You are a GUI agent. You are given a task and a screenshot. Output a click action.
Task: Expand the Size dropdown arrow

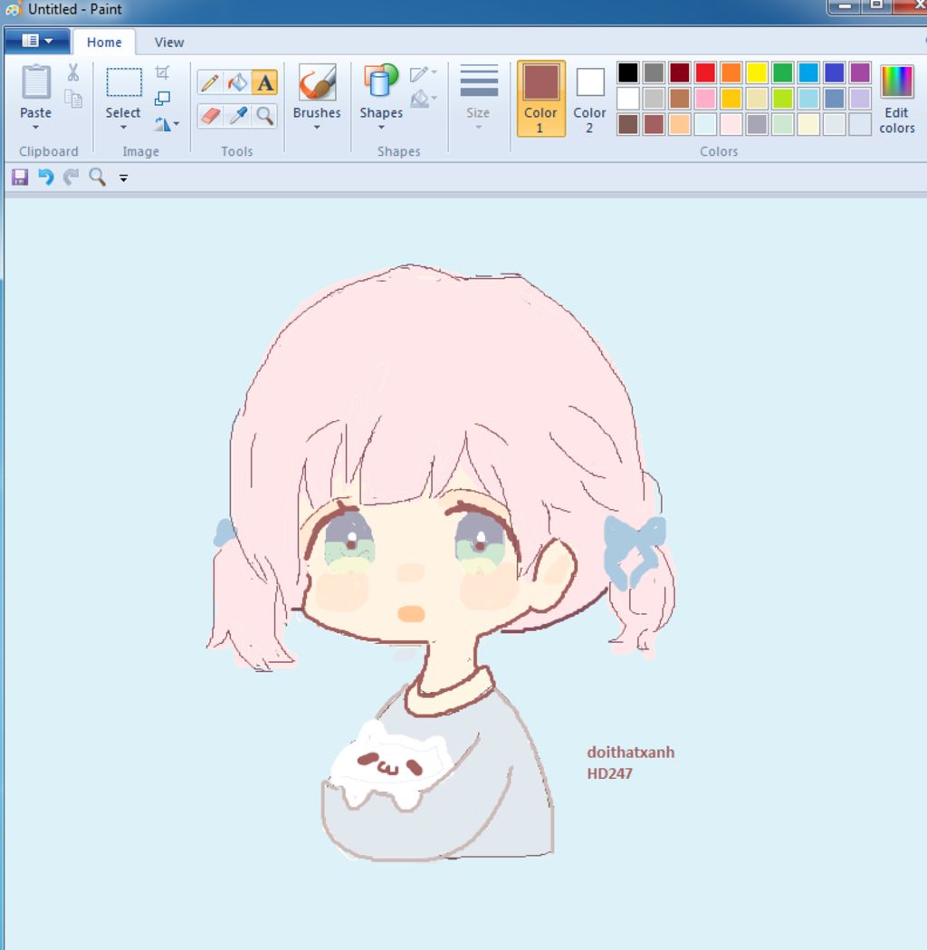click(478, 127)
